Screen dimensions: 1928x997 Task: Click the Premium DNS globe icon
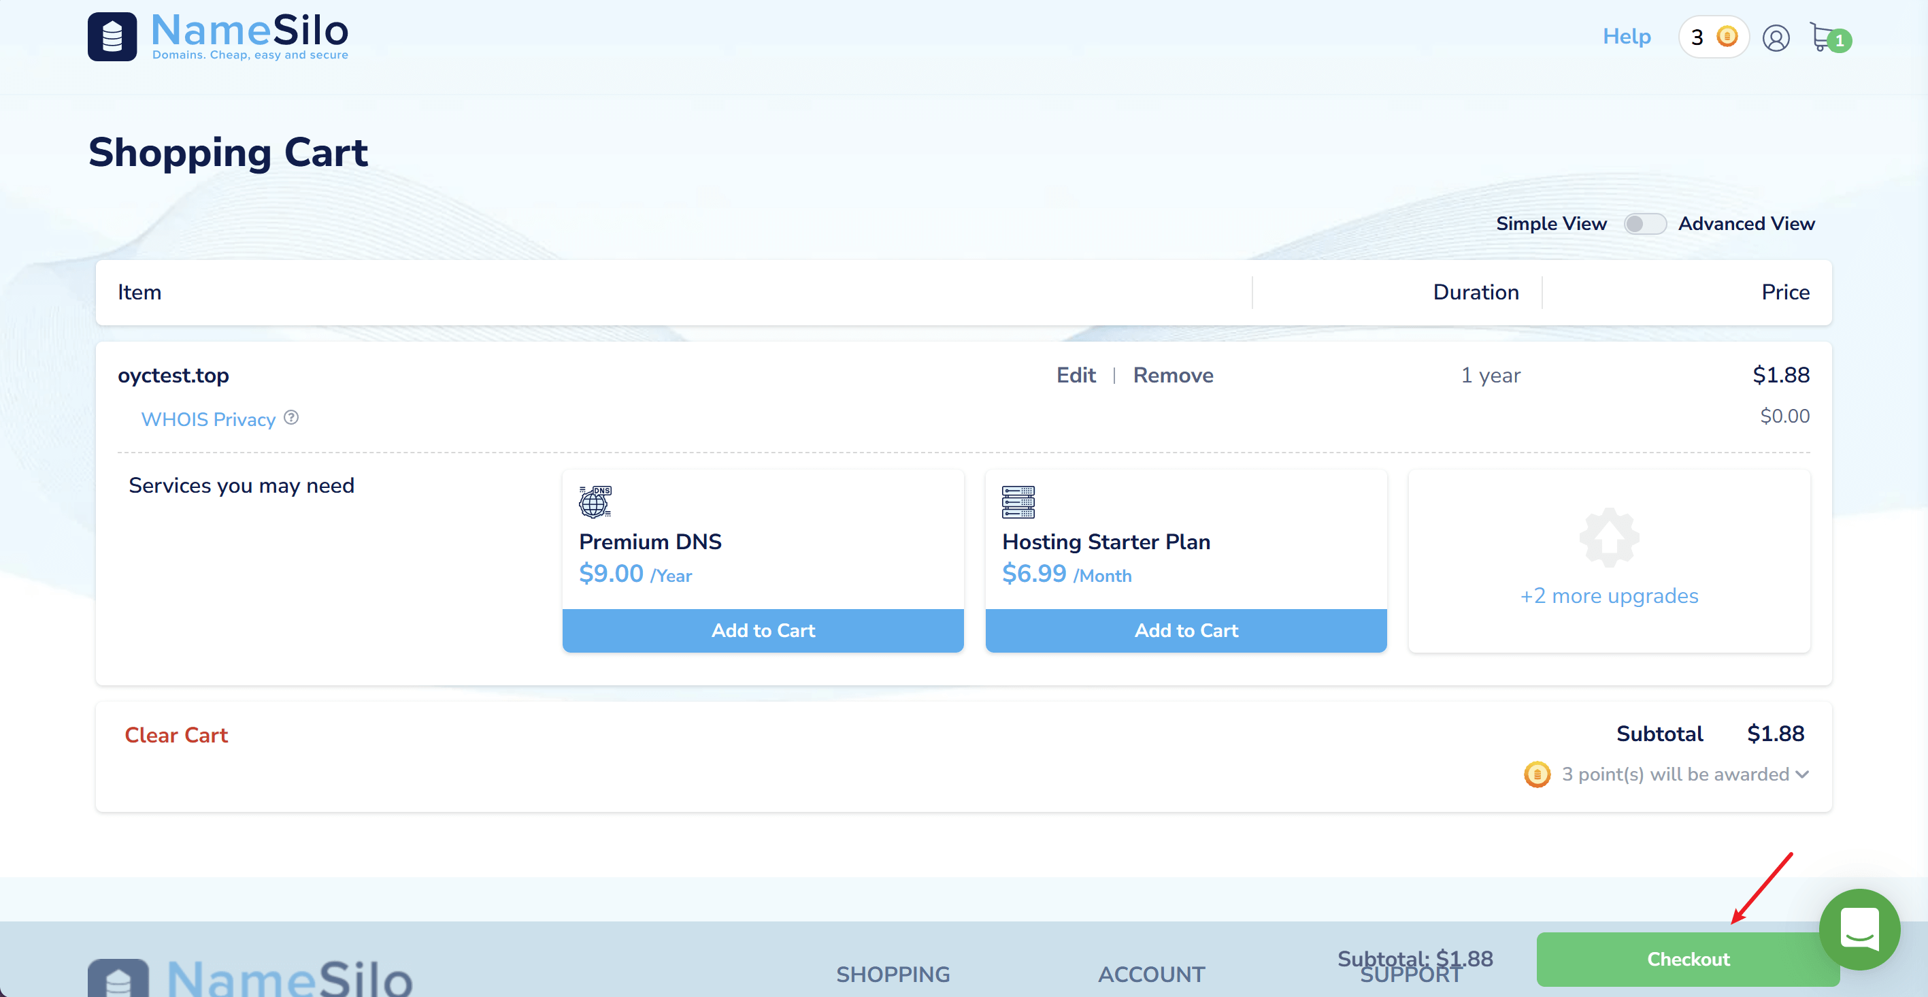click(x=595, y=502)
